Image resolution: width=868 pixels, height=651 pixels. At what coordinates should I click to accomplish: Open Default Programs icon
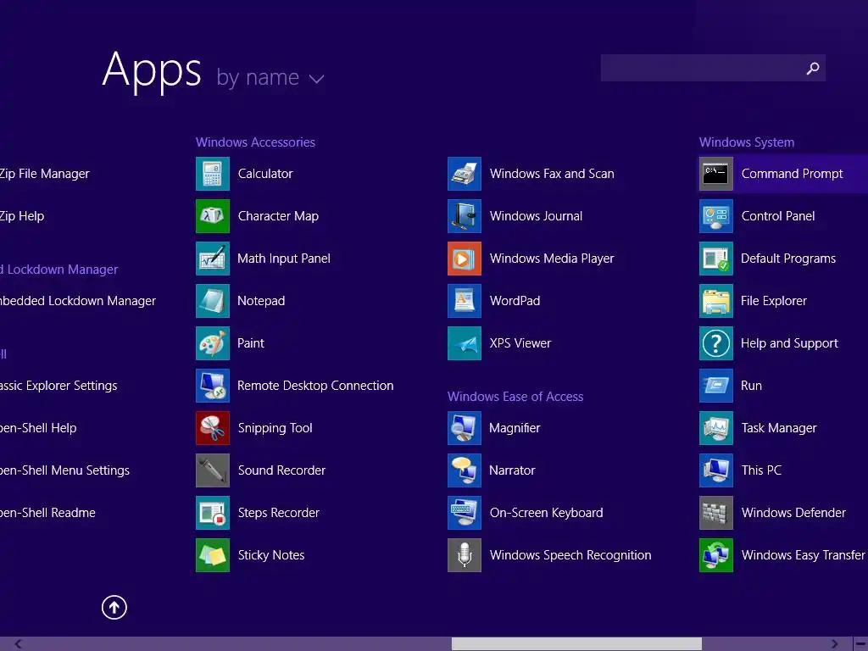pos(716,259)
